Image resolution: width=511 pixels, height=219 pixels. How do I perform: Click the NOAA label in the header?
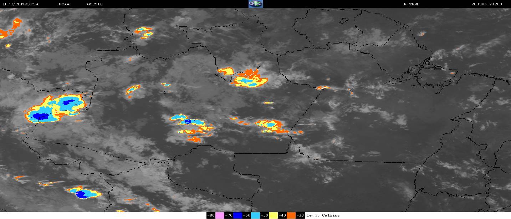click(64, 4)
